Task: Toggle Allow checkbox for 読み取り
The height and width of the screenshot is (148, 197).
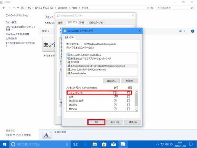Action: point(115,105)
